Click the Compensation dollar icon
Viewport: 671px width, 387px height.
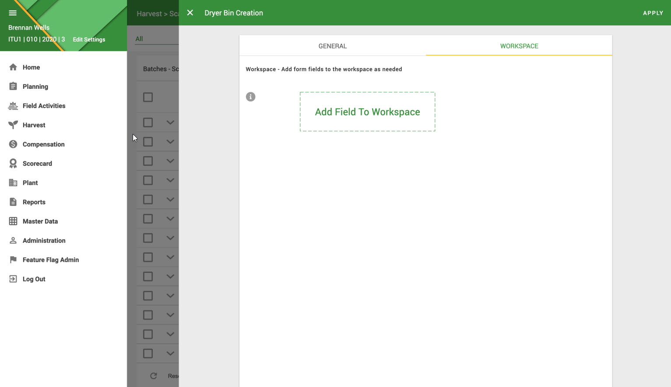coord(13,144)
